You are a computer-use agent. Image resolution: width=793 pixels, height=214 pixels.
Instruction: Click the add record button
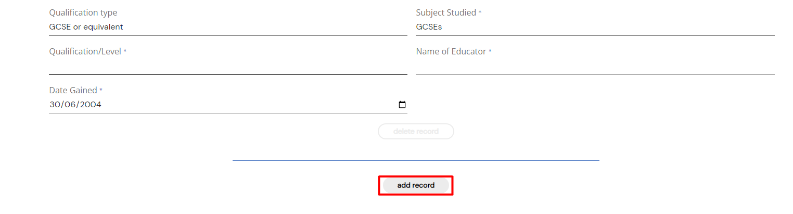(x=416, y=185)
